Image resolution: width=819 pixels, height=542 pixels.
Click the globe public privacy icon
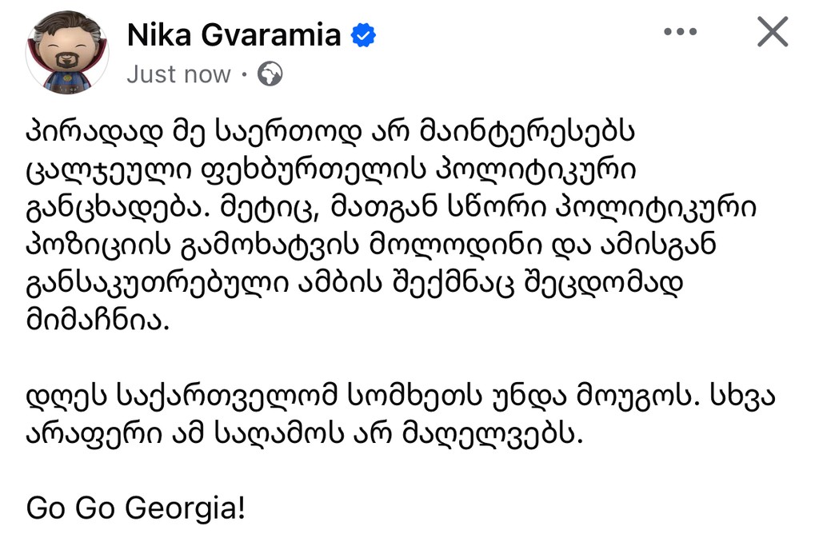pos(270,74)
